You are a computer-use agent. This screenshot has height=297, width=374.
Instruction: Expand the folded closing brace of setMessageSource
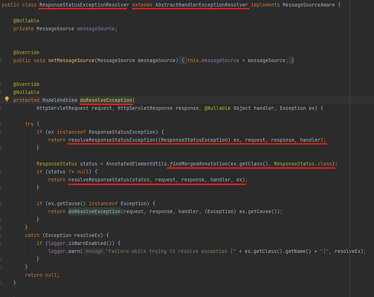[292, 60]
